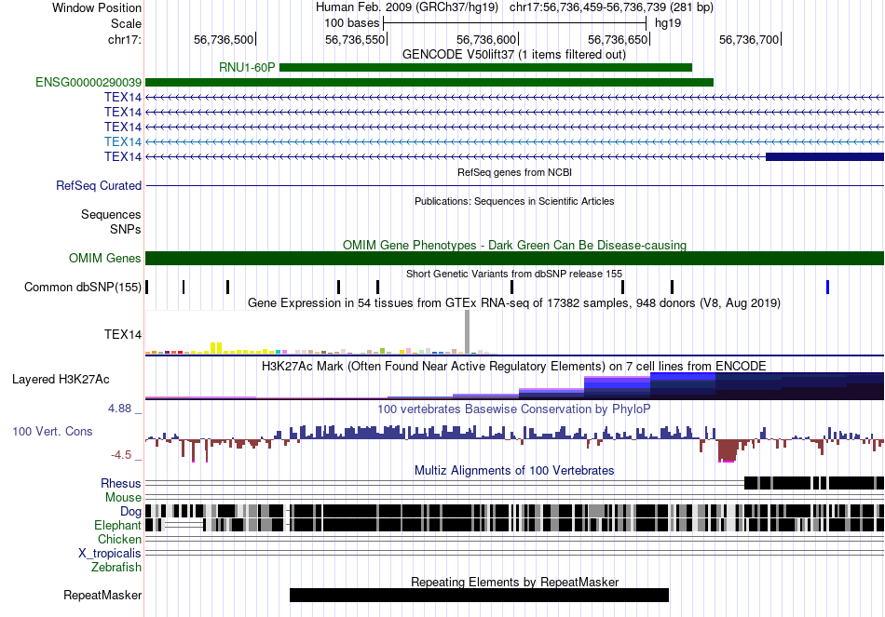This screenshot has height=617, width=885.
Task: Select the Zebrafish alignment label
Action: tap(116, 568)
